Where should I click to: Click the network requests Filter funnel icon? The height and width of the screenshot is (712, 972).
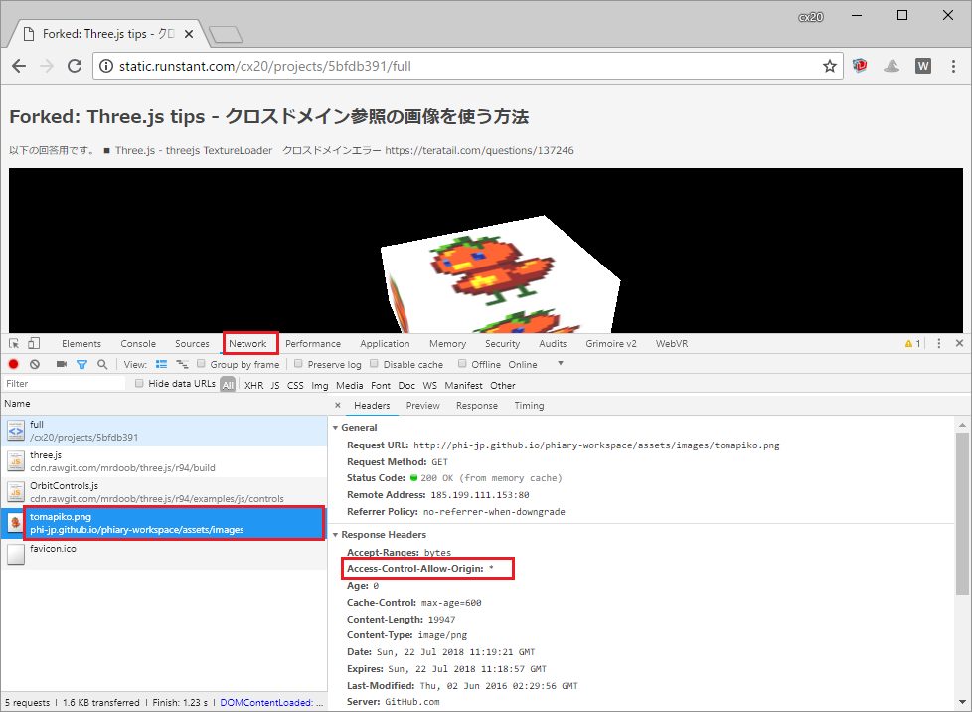(x=81, y=364)
